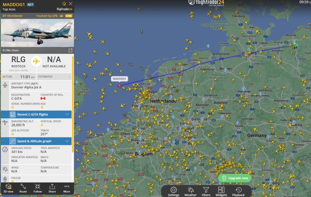The image size is (311, 197).
Task: Open map Settings gear
Action: click(174, 192)
